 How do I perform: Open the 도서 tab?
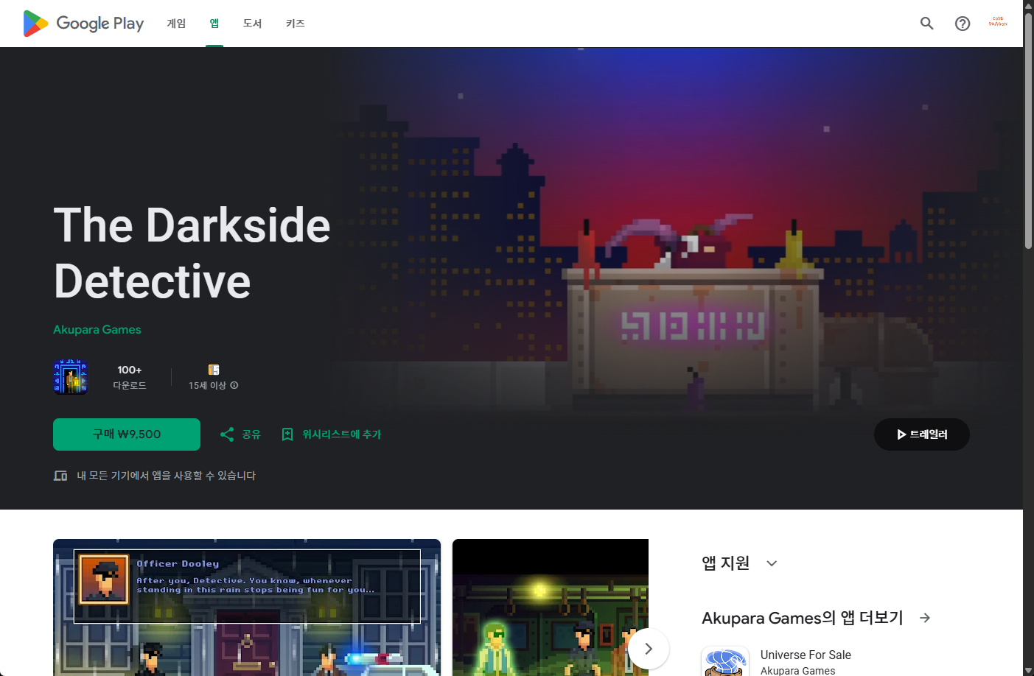pos(253,24)
